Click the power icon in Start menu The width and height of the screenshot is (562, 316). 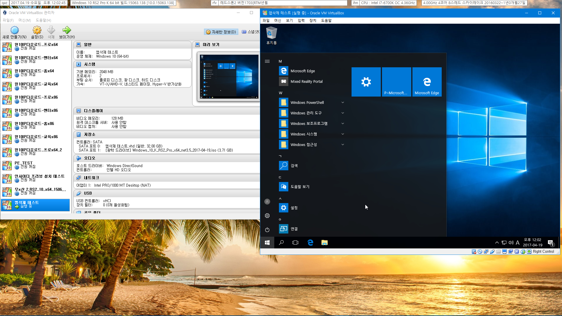coord(267,230)
